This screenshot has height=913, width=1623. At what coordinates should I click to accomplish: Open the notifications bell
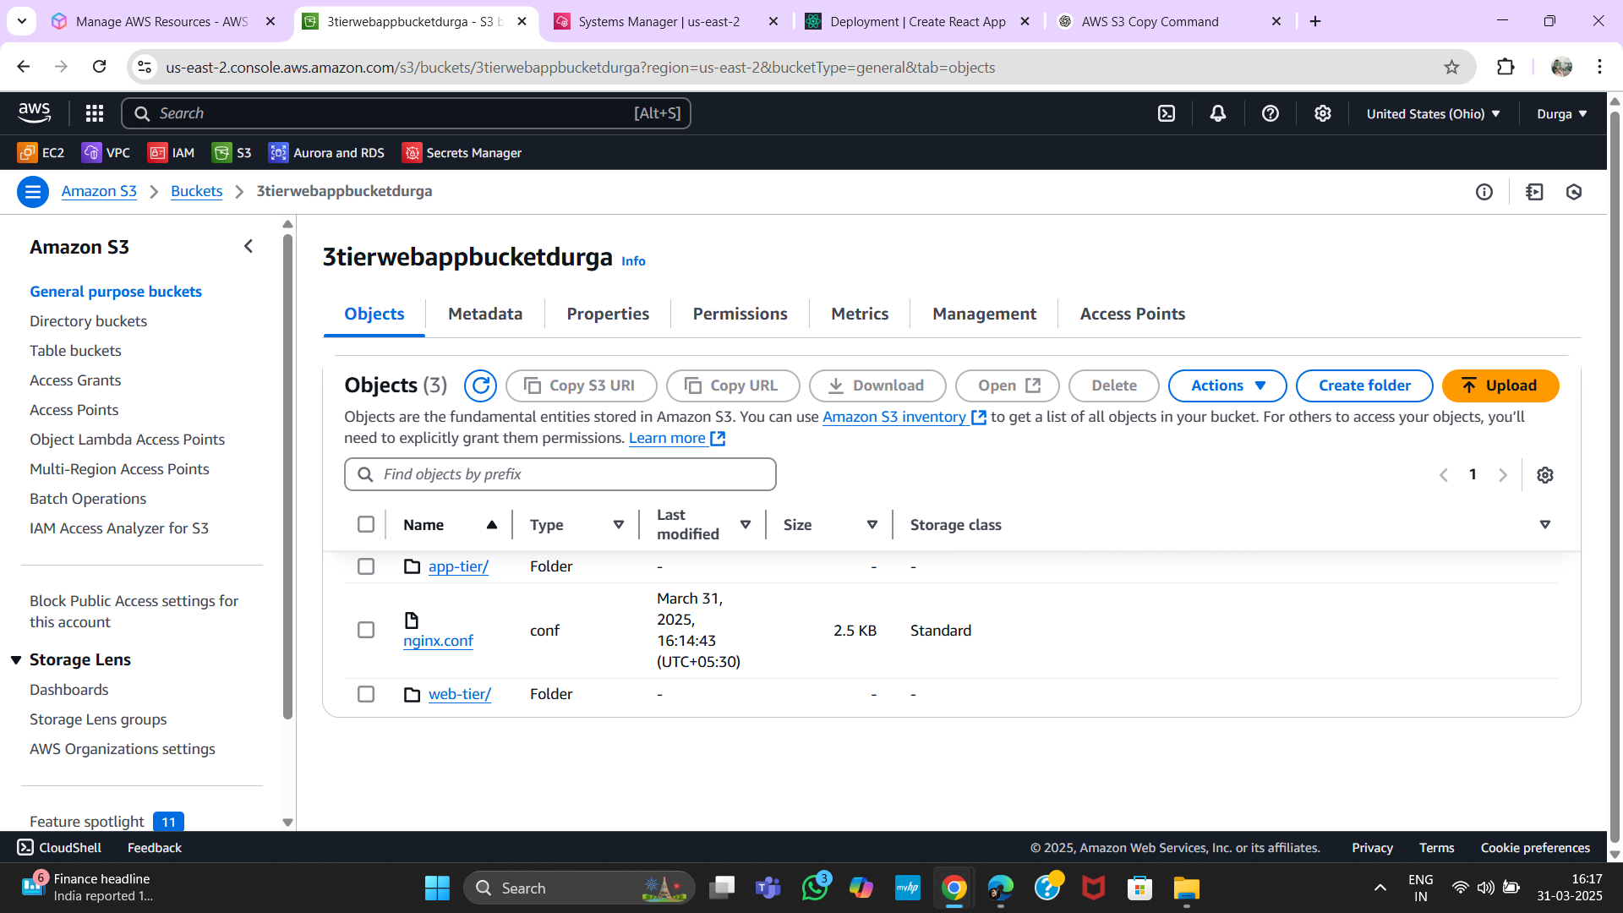1218,113
